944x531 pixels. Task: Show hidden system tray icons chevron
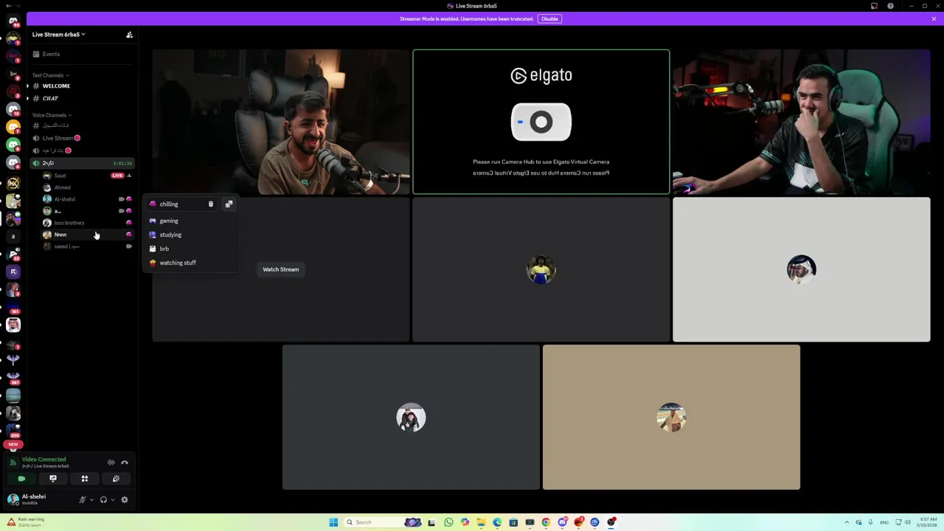tap(847, 522)
